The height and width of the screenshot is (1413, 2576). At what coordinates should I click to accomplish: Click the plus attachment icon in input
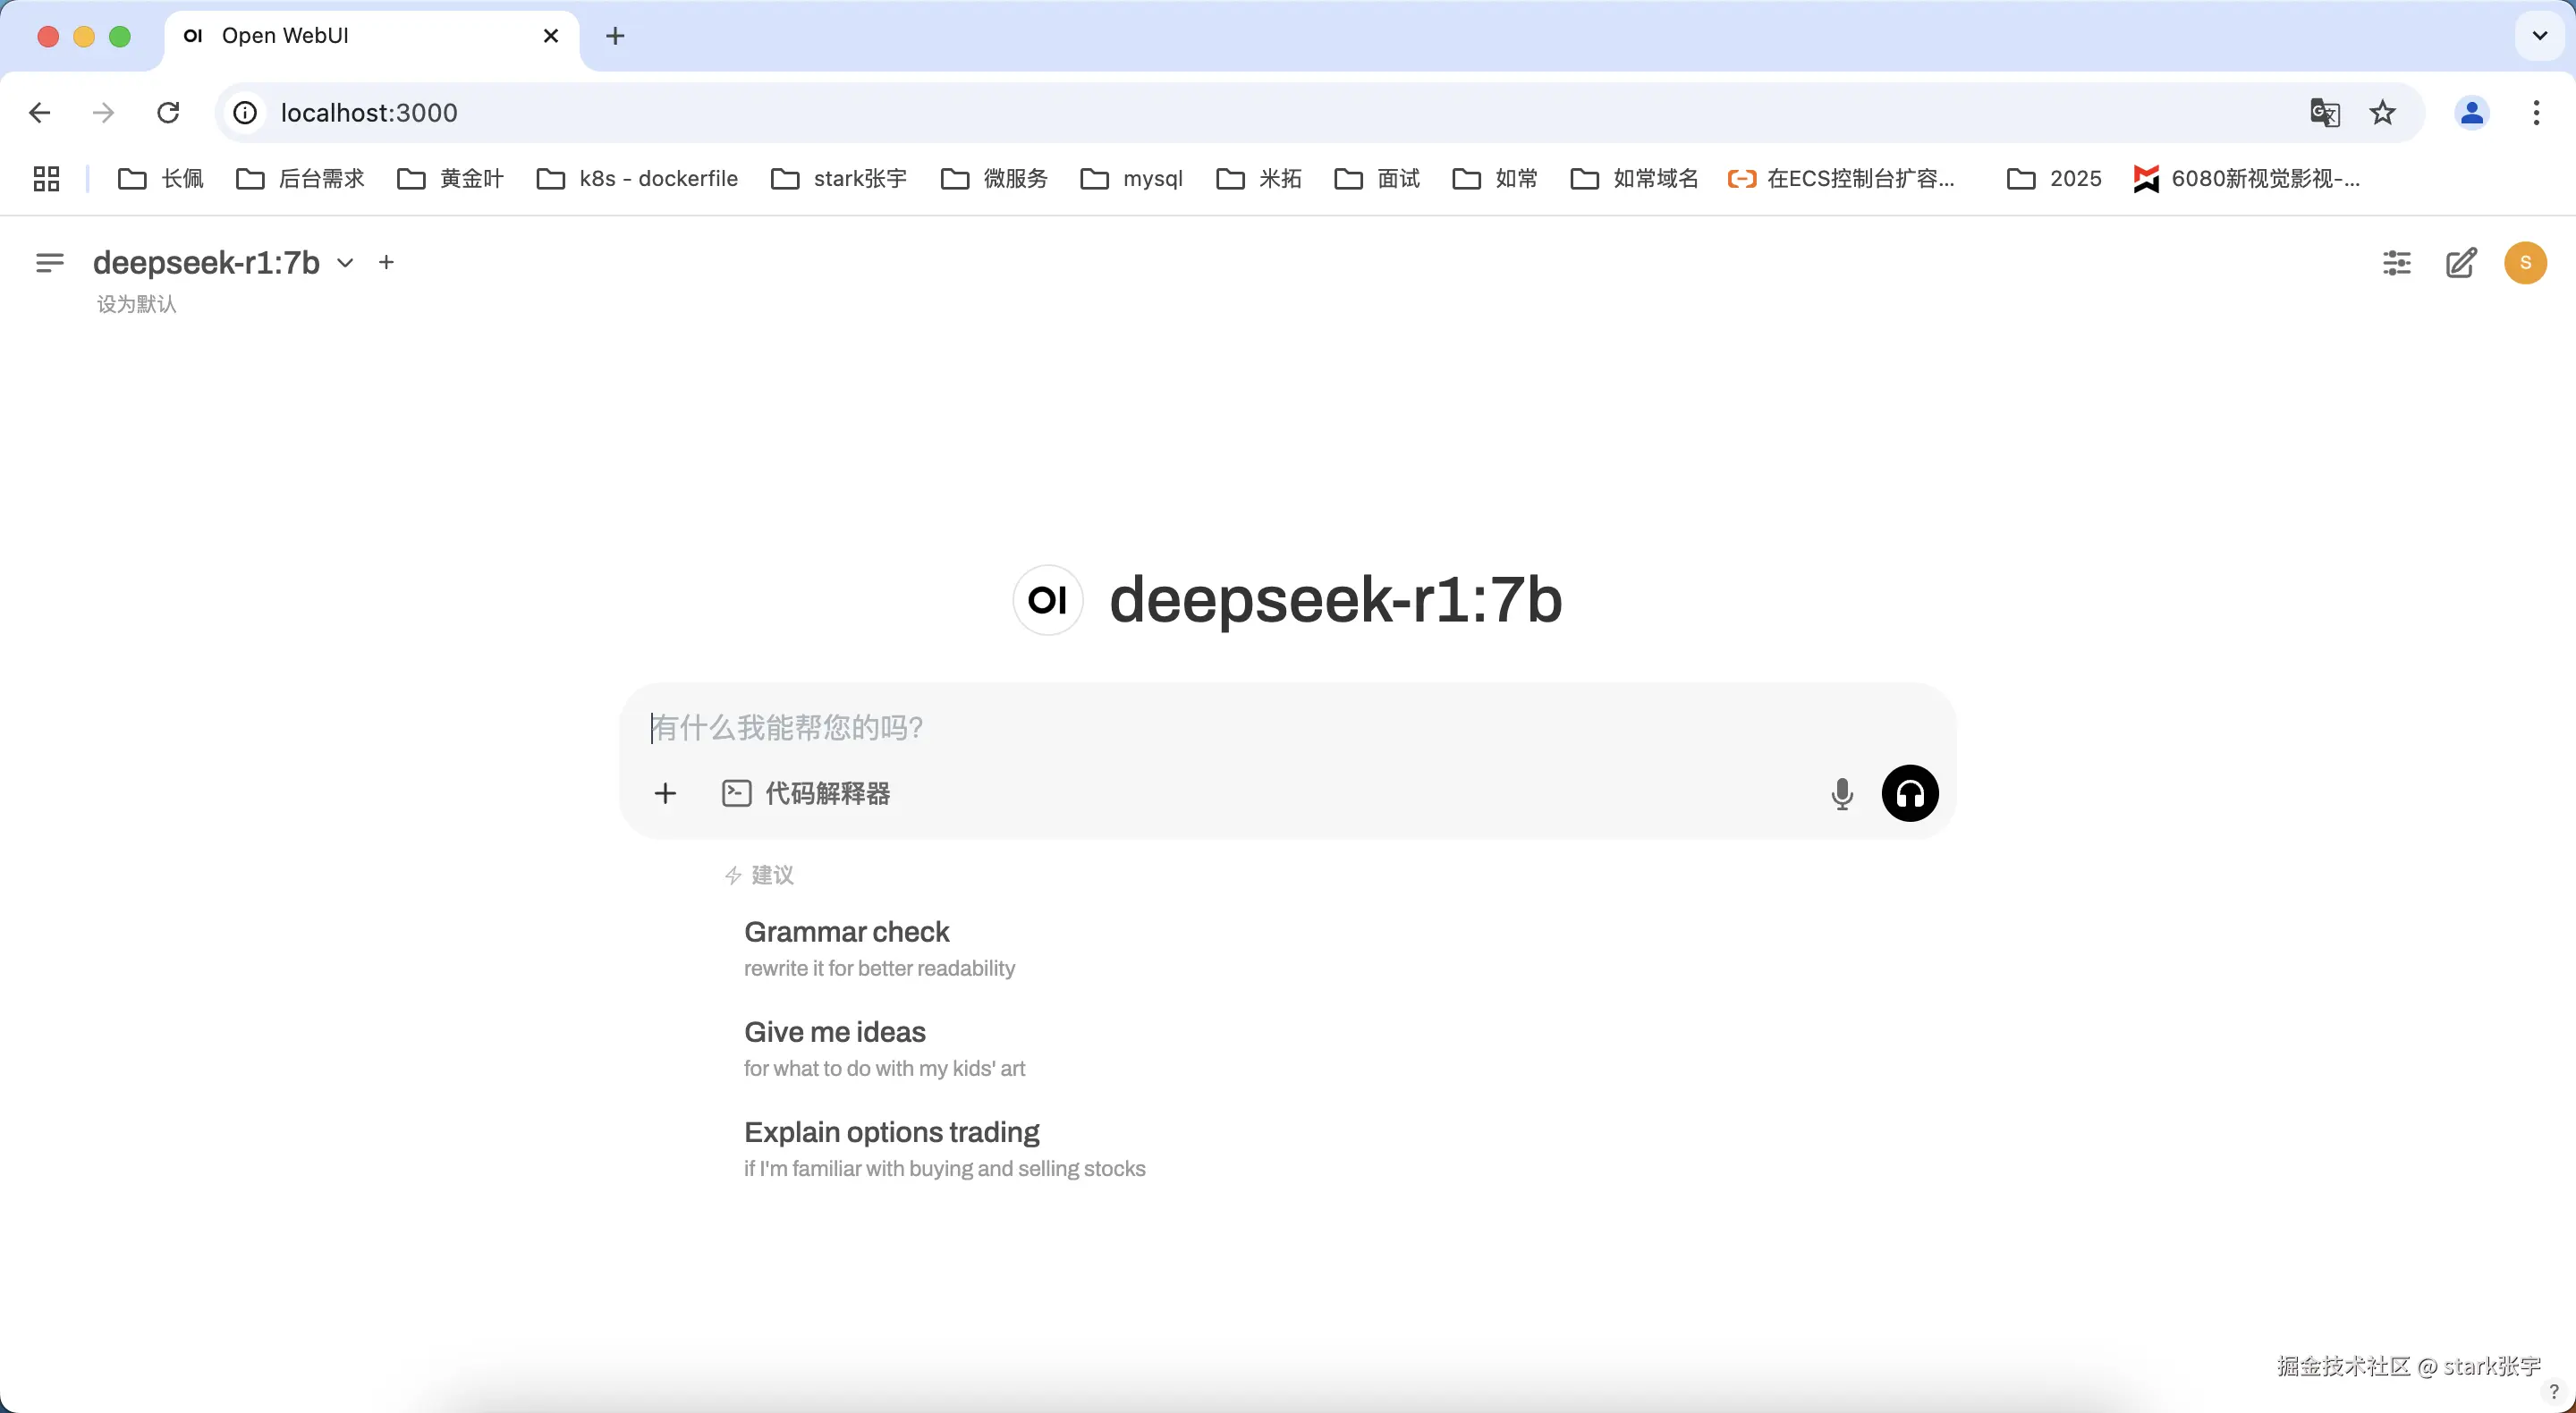click(x=665, y=794)
